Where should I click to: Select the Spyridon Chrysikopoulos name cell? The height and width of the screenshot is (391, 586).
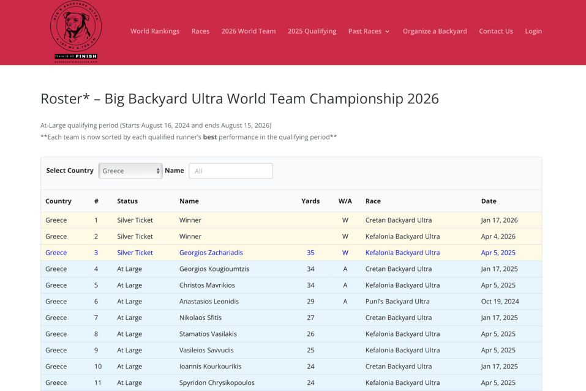click(x=217, y=382)
